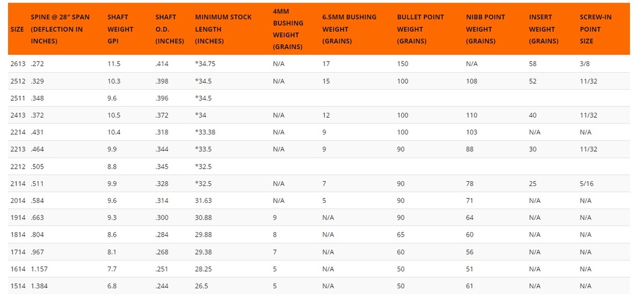The width and height of the screenshot is (638, 302).
Task: Click the 5/16 screw-in point size cell
Action: pyautogui.click(x=587, y=184)
